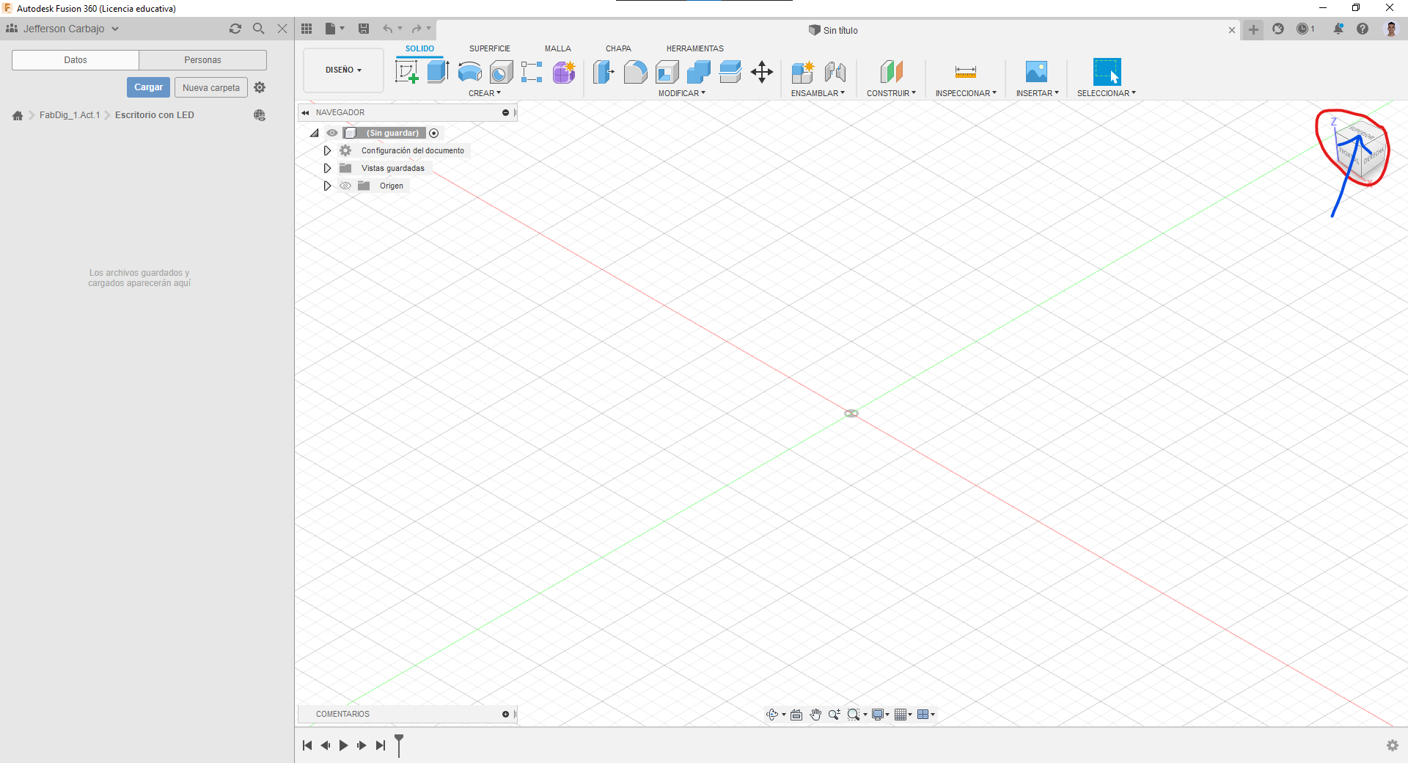Switch to the MALLA tab
Image resolution: width=1408 pixels, height=763 pixels.
click(x=558, y=48)
